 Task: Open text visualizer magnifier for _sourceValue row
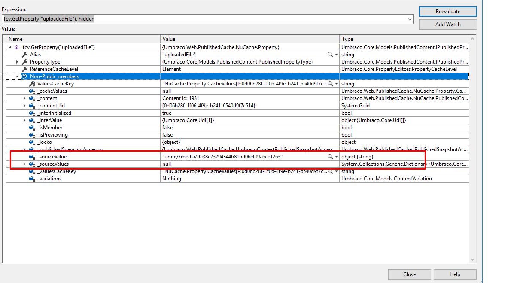click(330, 157)
